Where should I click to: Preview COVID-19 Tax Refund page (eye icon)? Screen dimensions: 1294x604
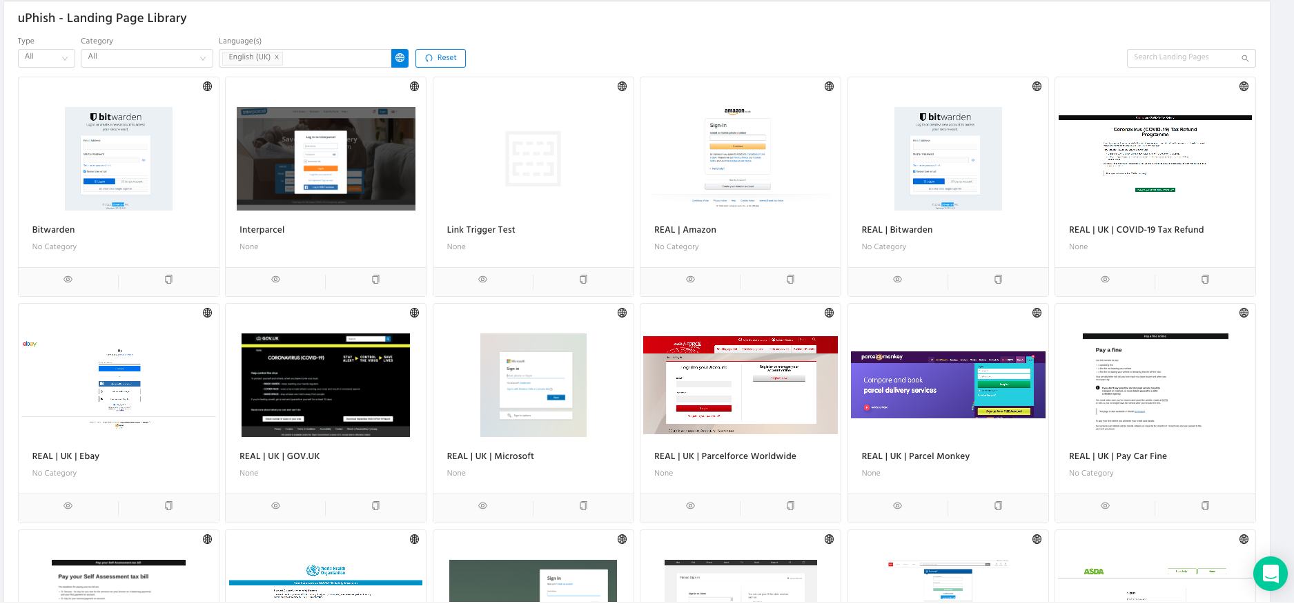[x=1105, y=280]
